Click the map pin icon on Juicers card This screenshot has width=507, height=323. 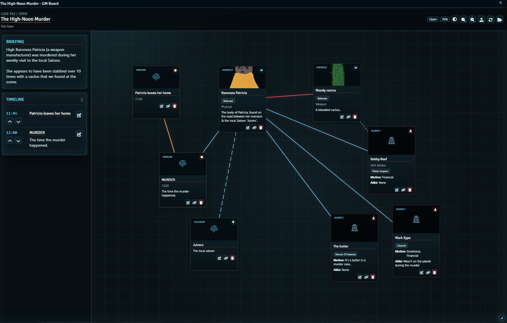coord(233,222)
